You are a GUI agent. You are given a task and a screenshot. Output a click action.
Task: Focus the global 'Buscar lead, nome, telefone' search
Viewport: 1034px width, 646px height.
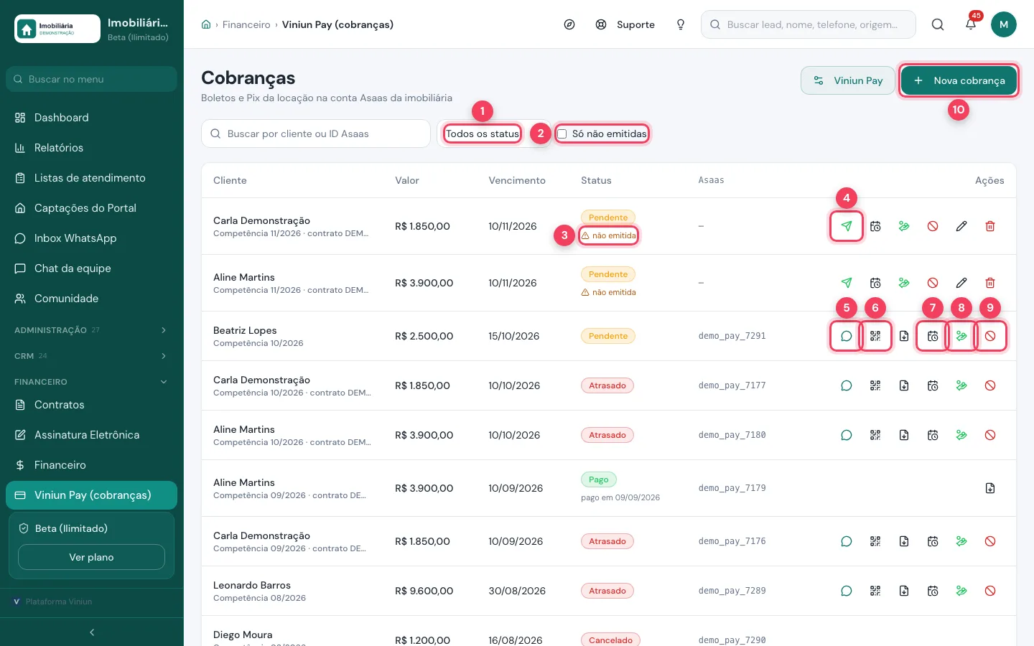point(809,24)
